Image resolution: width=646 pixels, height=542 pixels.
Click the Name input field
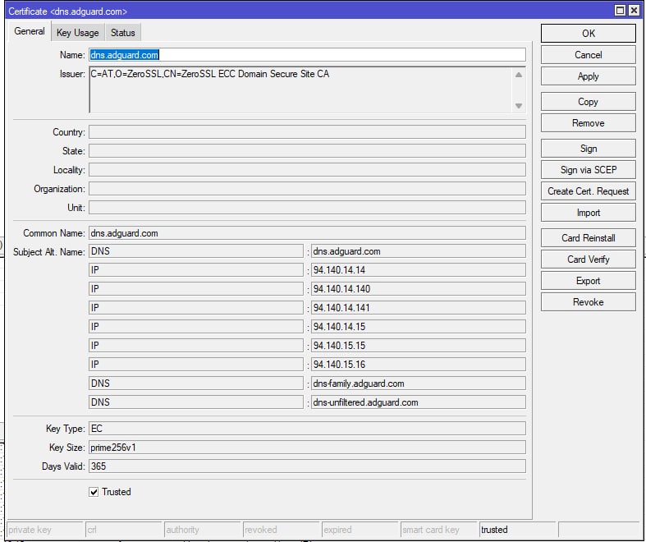coord(307,55)
